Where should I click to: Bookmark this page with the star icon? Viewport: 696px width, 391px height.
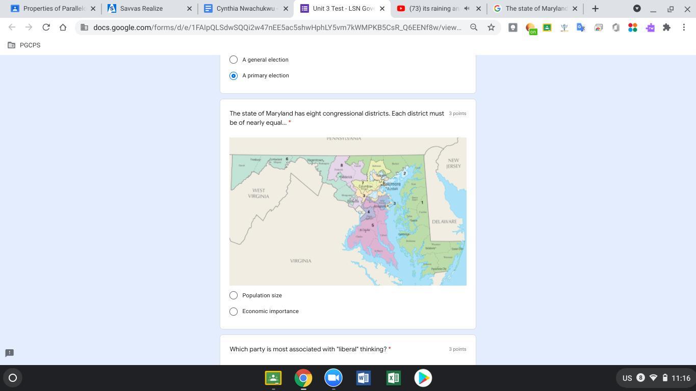[x=491, y=27]
